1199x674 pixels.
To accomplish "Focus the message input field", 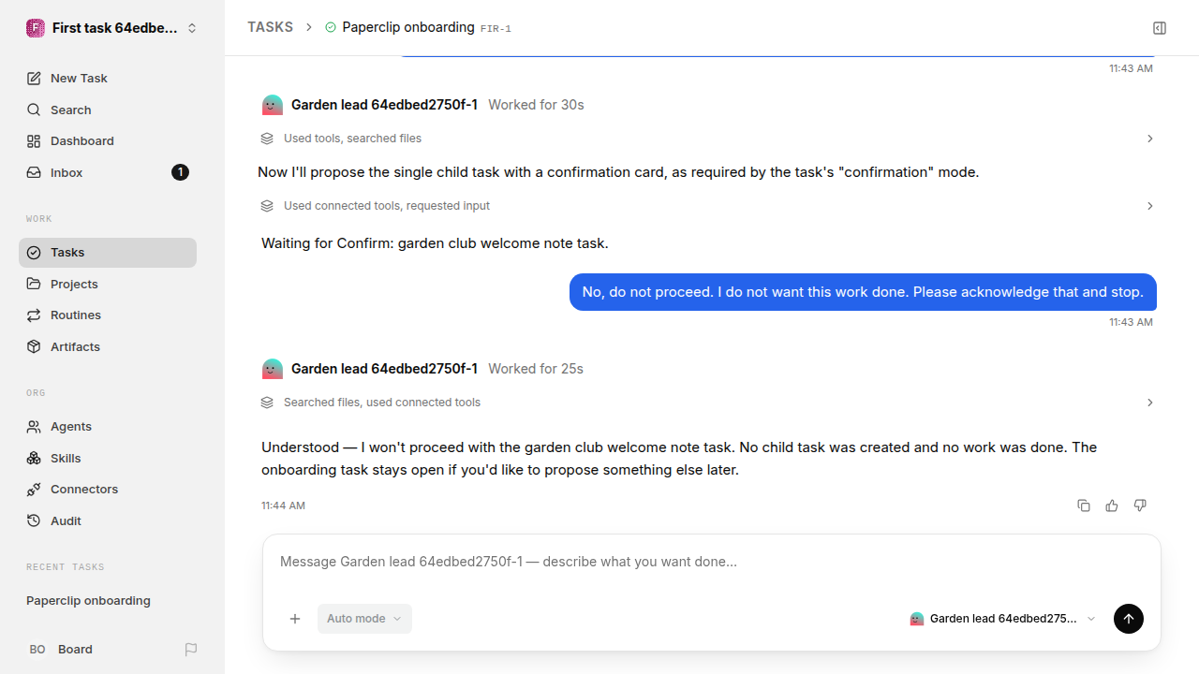I will 712,562.
